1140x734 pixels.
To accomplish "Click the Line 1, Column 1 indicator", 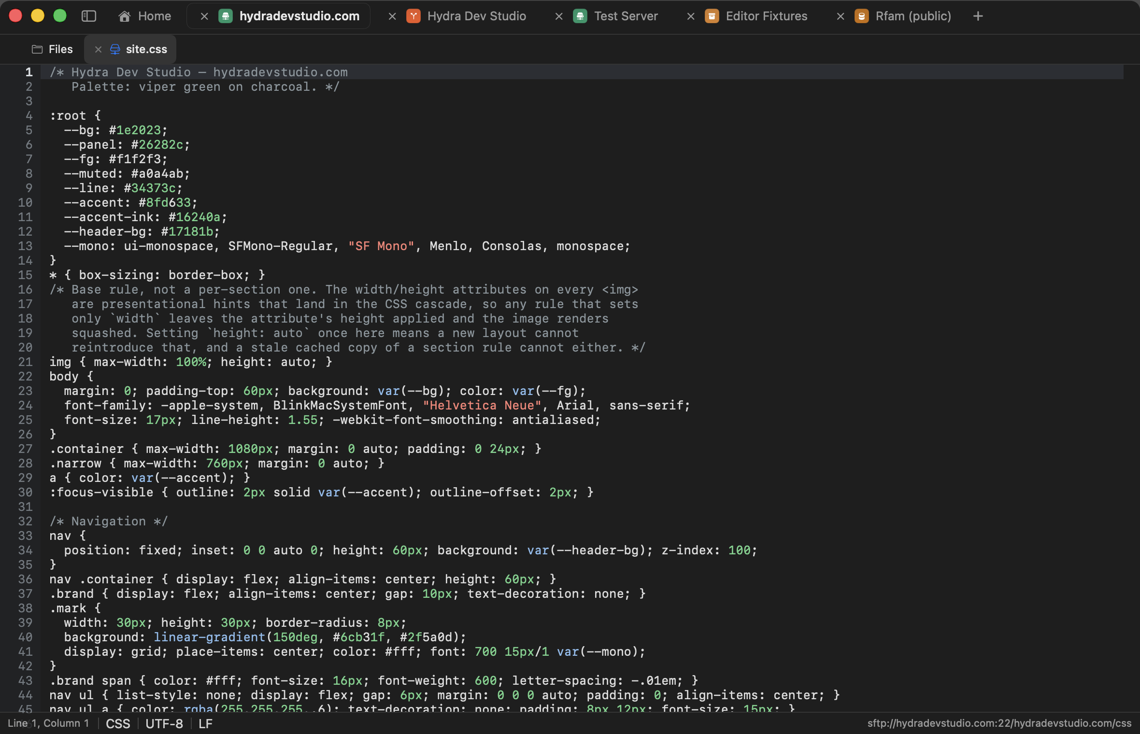I will point(48,723).
